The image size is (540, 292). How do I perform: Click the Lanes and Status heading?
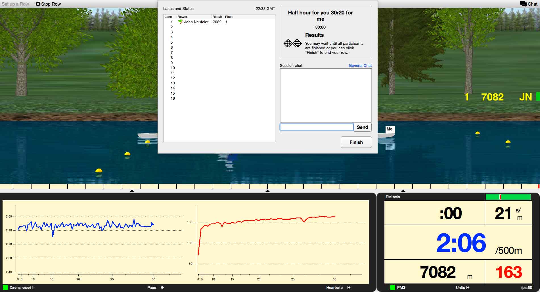coord(178,8)
